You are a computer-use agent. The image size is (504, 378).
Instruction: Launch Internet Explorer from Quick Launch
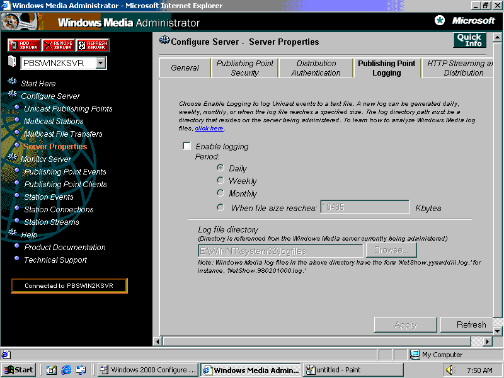[x=66, y=370]
